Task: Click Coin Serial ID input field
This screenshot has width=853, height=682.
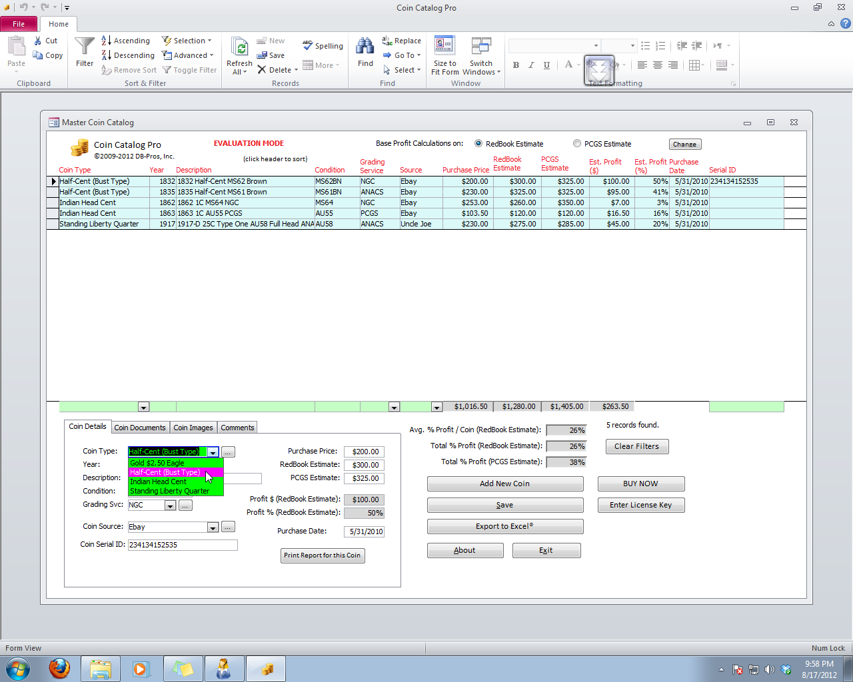Action: tap(183, 545)
